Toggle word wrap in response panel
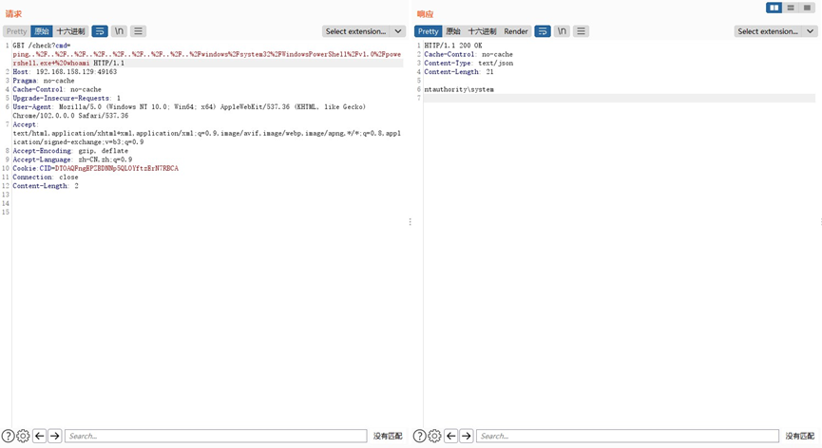The height and width of the screenshot is (448, 822). pos(543,31)
